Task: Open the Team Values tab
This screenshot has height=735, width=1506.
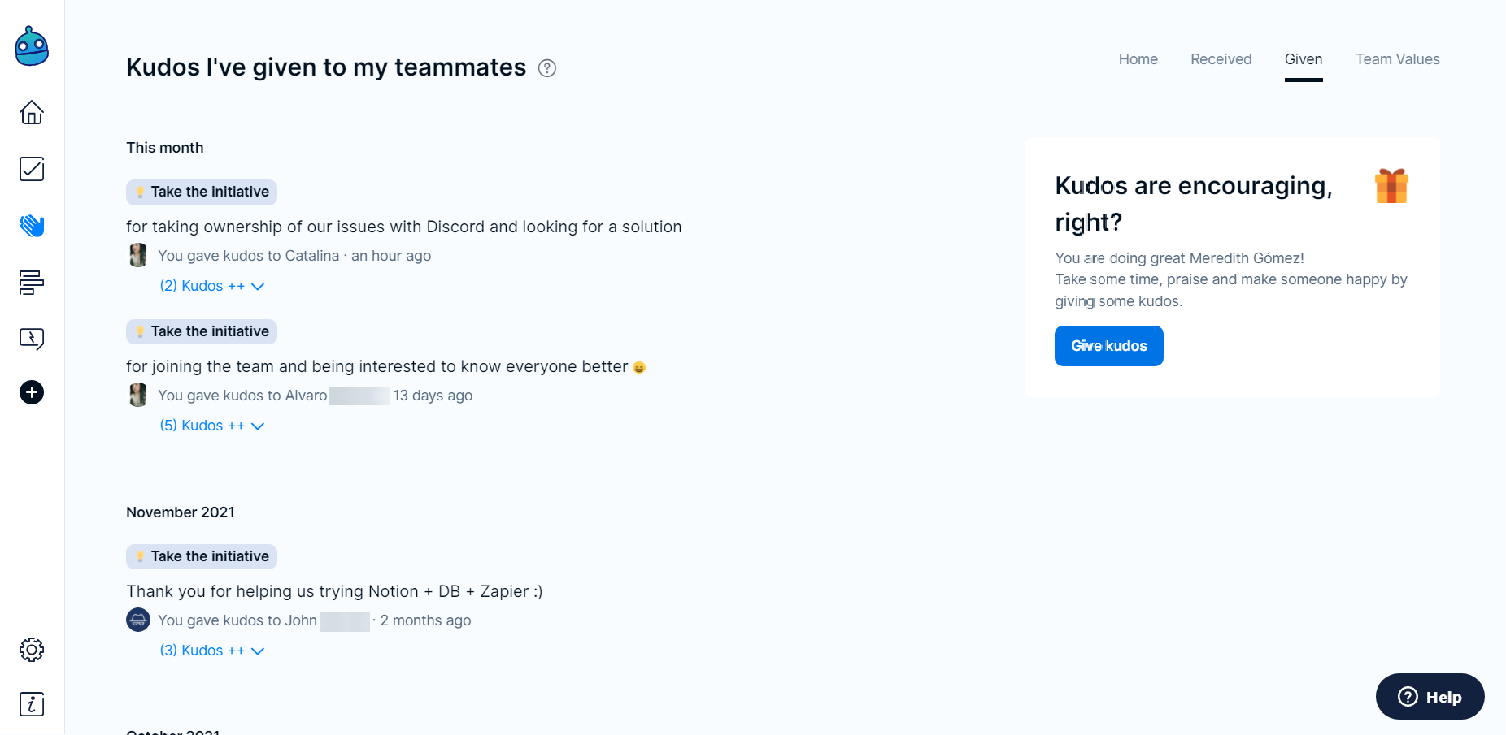Action: (1397, 59)
